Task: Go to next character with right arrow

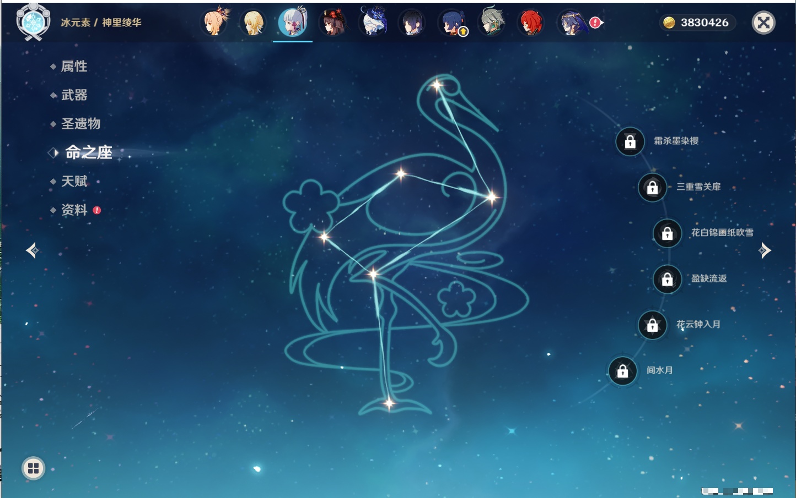Action: 765,250
